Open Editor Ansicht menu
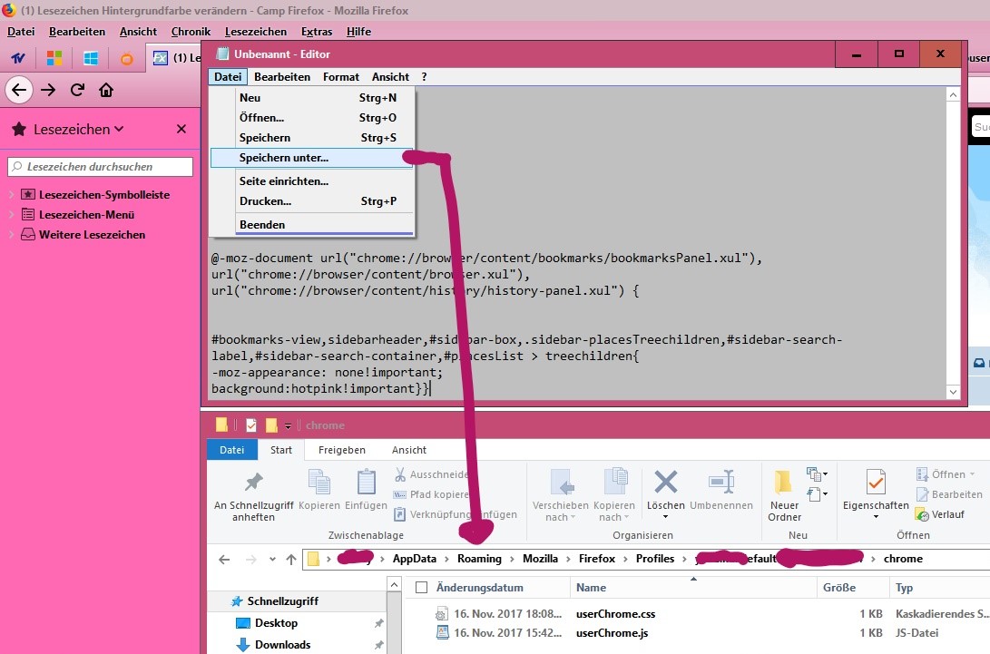Screen dimensions: 990x654 390,76
